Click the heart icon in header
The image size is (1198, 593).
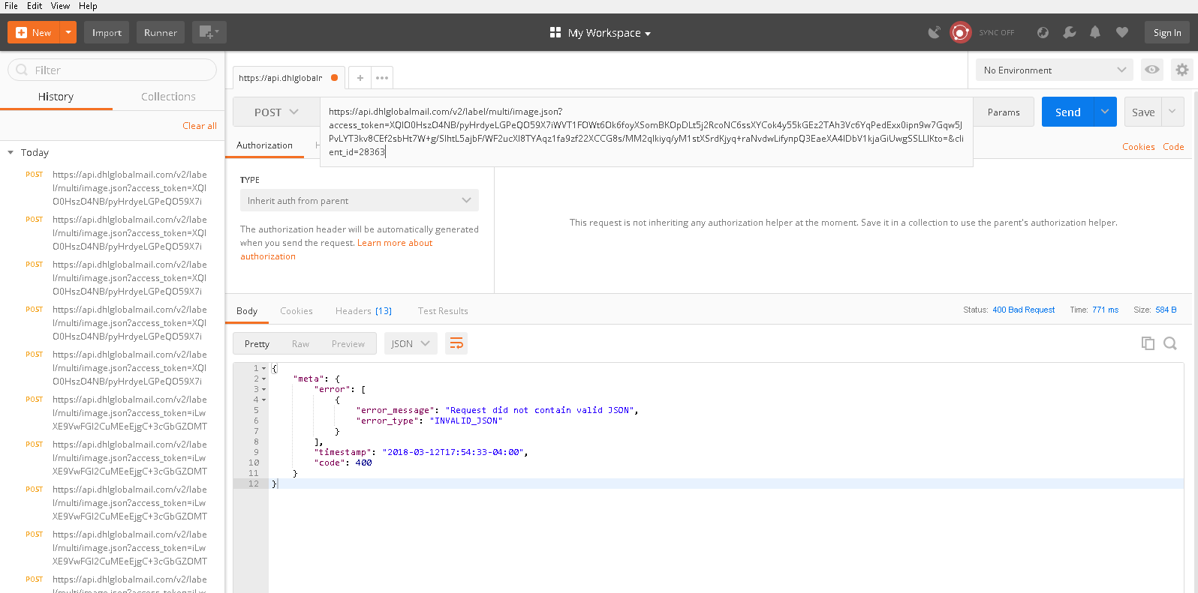(x=1121, y=32)
